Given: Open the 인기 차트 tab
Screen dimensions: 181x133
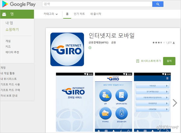Looking at the screenshot, I should point(79,14).
